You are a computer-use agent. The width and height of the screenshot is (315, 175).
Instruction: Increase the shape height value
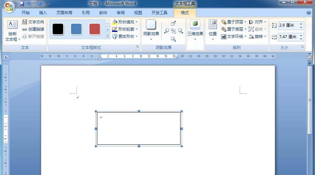[301, 24]
